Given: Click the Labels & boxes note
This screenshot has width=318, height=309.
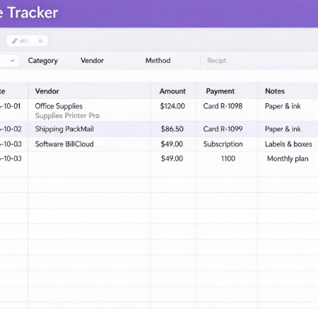Looking at the screenshot, I should pyautogui.click(x=288, y=144).
